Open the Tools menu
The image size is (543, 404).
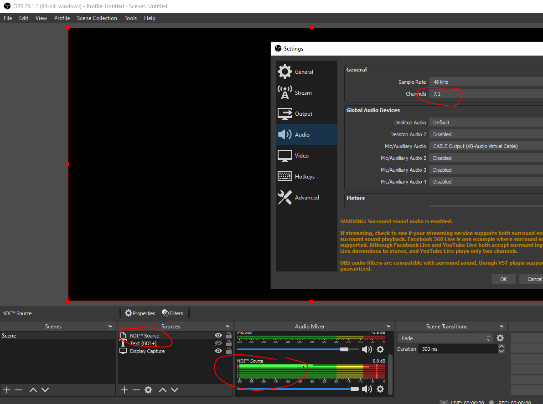point(130,18)
